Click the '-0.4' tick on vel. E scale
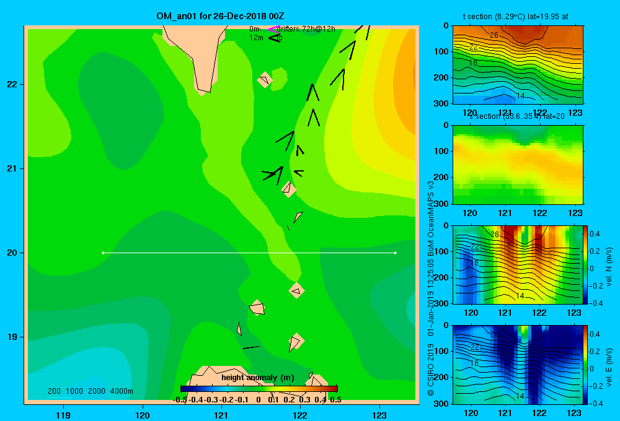 tap(596, 403)
